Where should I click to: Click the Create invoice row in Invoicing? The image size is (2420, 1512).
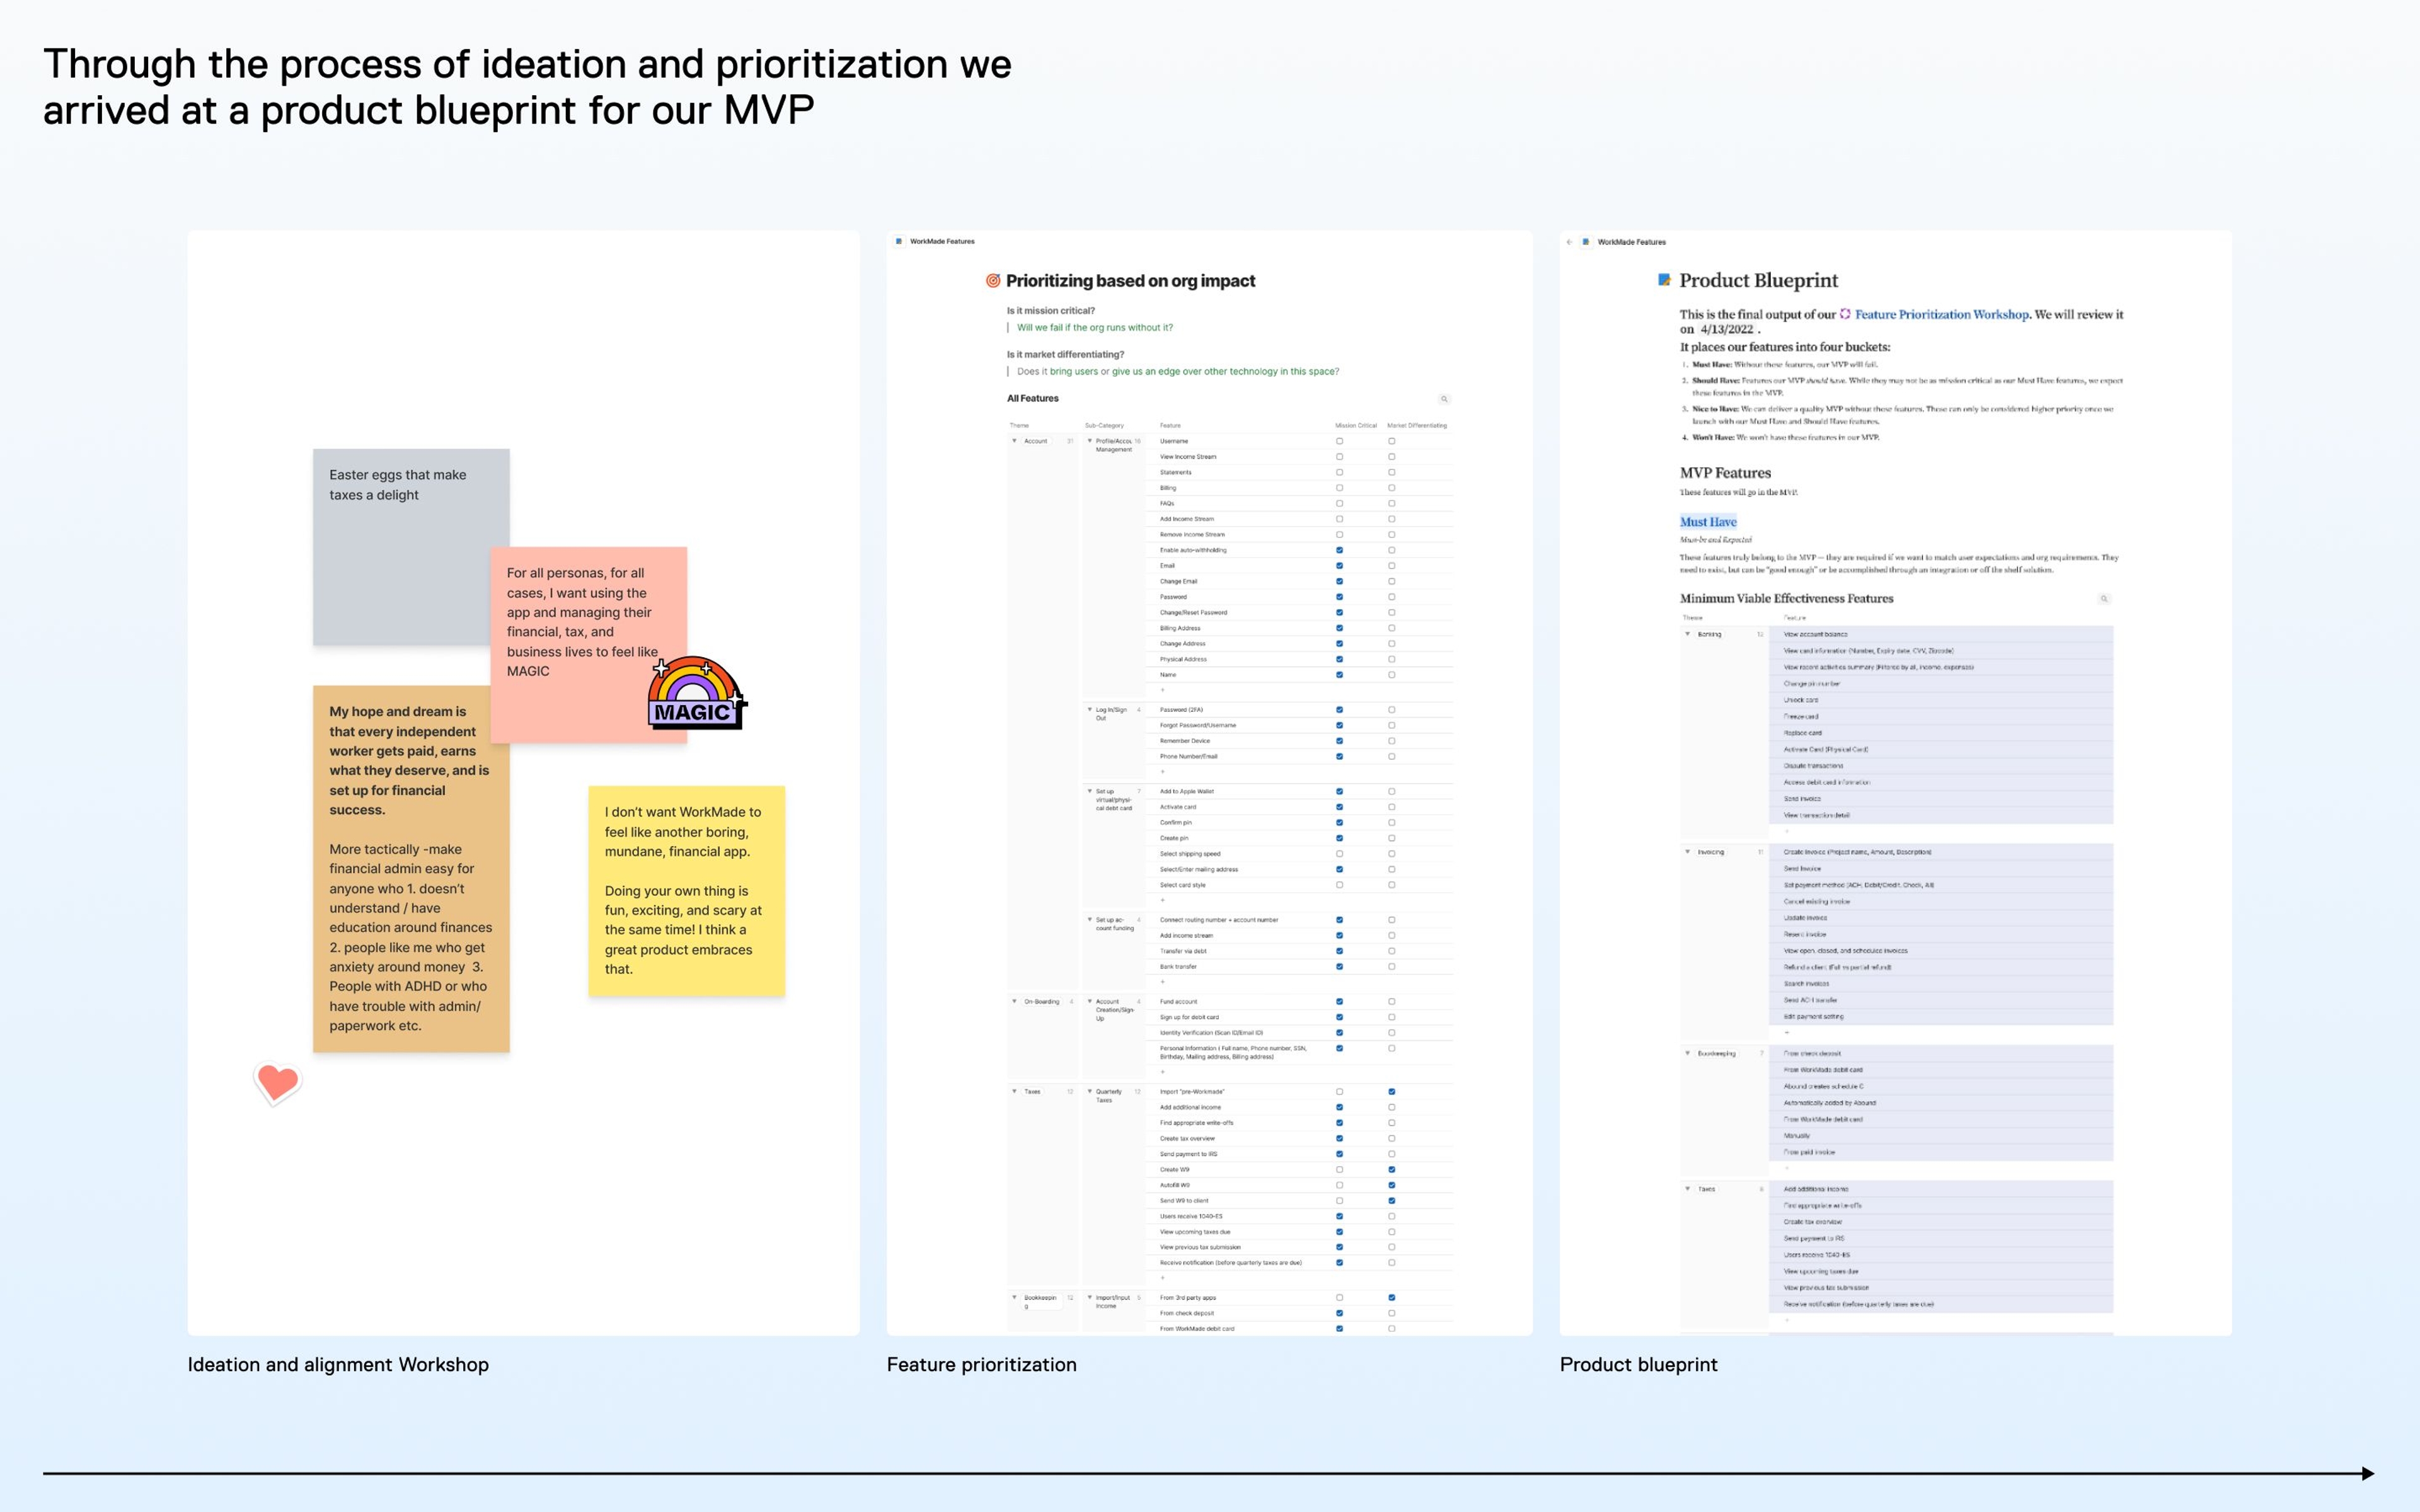(1941, 852)
